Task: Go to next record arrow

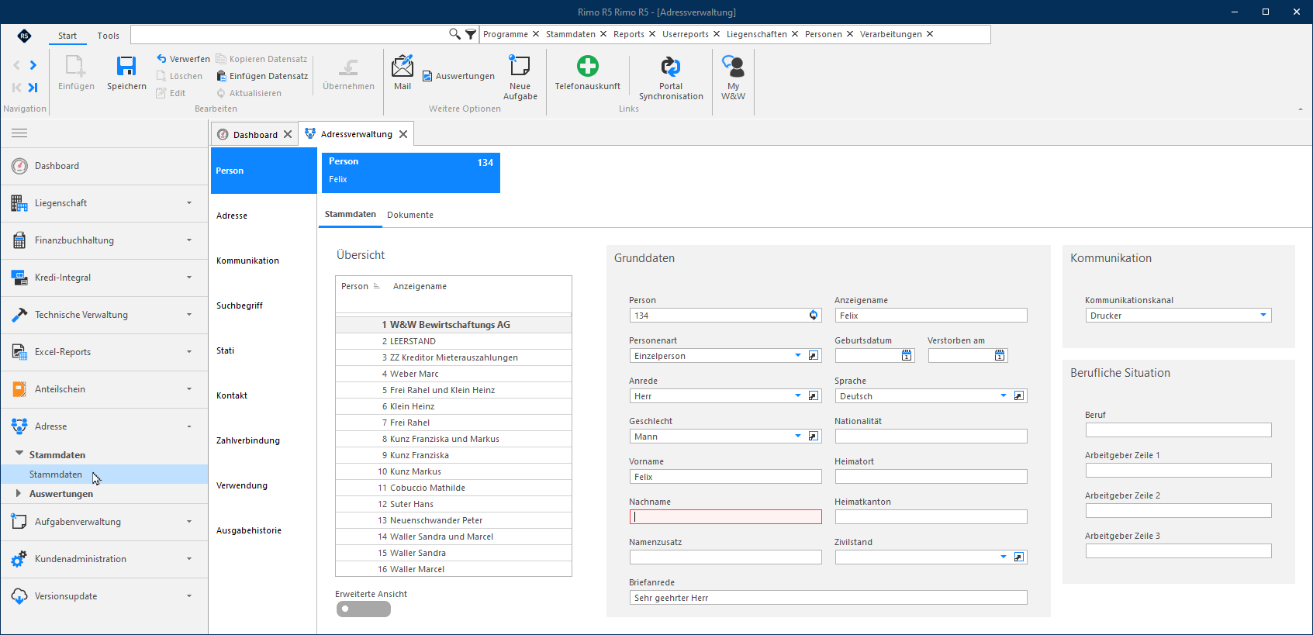Action: pos(33,65)
